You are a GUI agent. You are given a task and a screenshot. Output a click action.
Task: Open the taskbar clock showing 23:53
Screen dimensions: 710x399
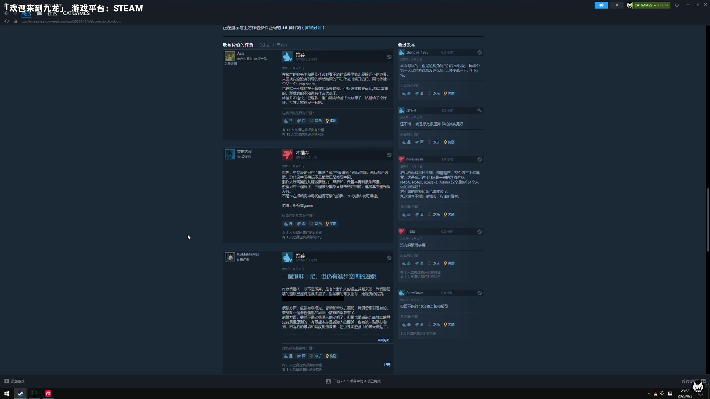[685, 393]
